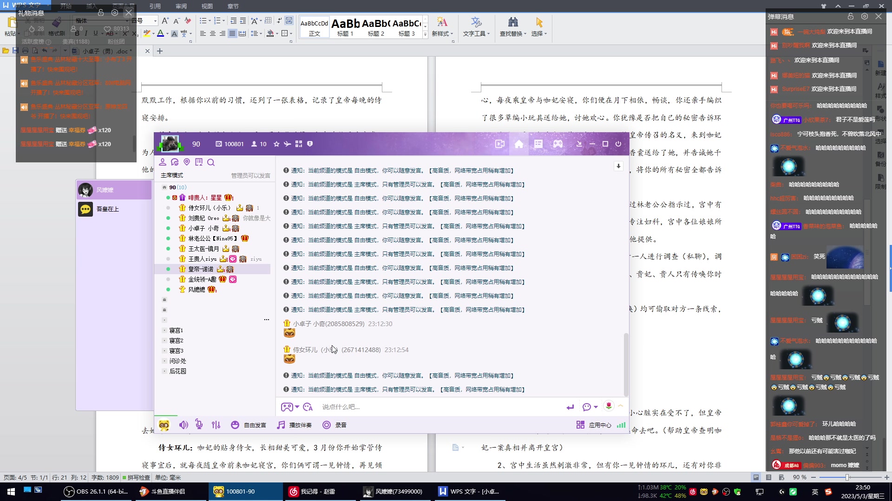The image size is (892, 501).
Task: Open the audio mixer settings icon in YY
Action: click(216, 425)
